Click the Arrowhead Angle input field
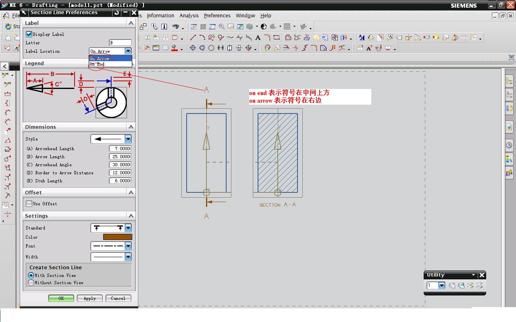 tap(120, 165)
